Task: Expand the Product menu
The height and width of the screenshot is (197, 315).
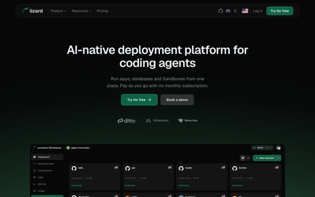Action: coord(58,11)
